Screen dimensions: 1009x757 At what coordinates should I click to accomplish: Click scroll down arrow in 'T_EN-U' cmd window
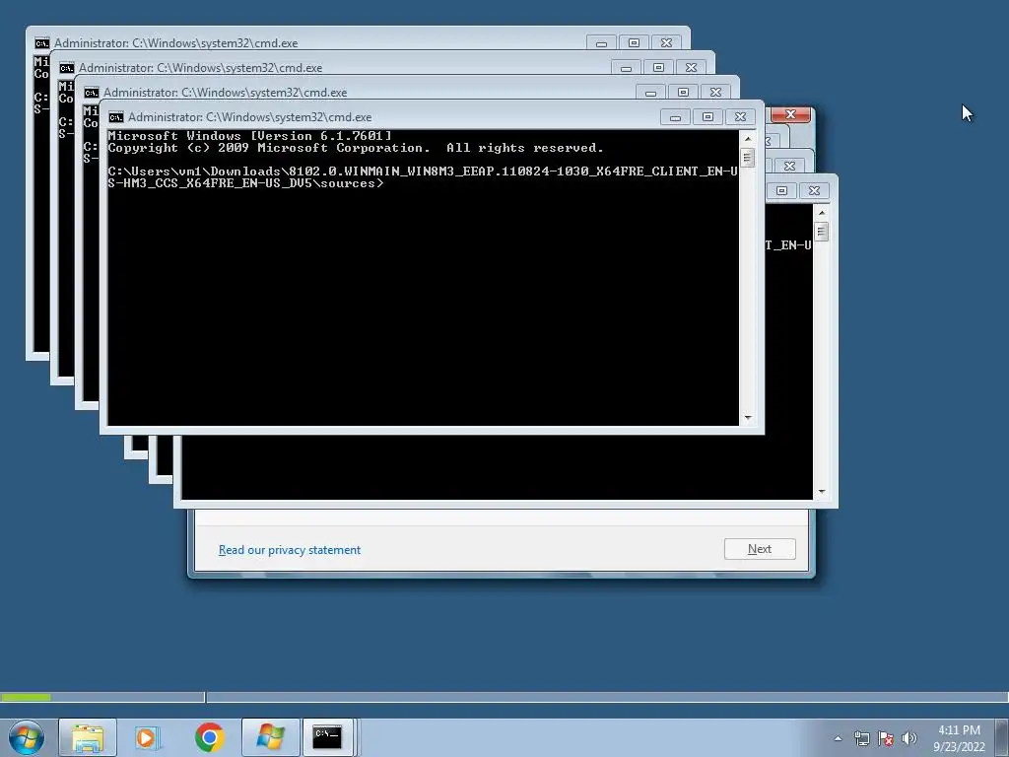tap(821, 492)
